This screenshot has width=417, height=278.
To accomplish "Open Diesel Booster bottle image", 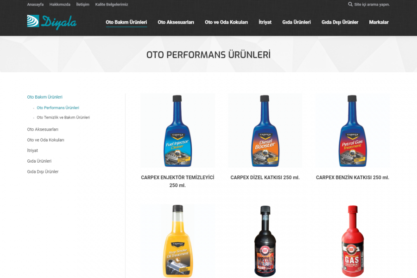I will [x=265, y=131].
